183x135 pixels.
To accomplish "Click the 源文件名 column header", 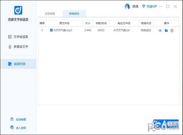I will click(64, 23).
